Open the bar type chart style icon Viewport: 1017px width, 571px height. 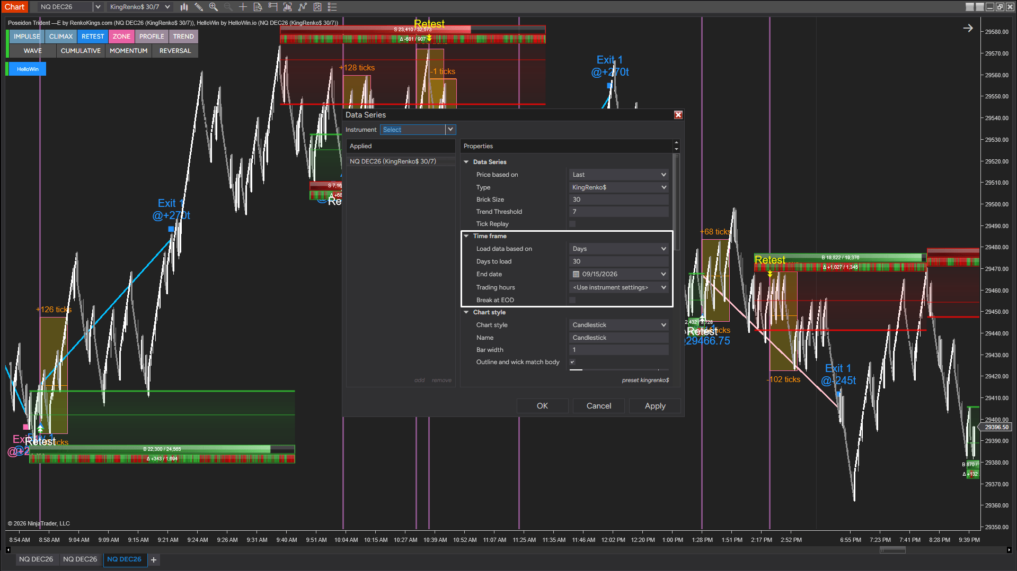[x=184, y=7]
